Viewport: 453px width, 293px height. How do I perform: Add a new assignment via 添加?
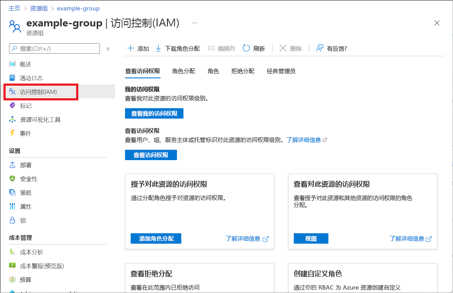click(x=138, y=48)
